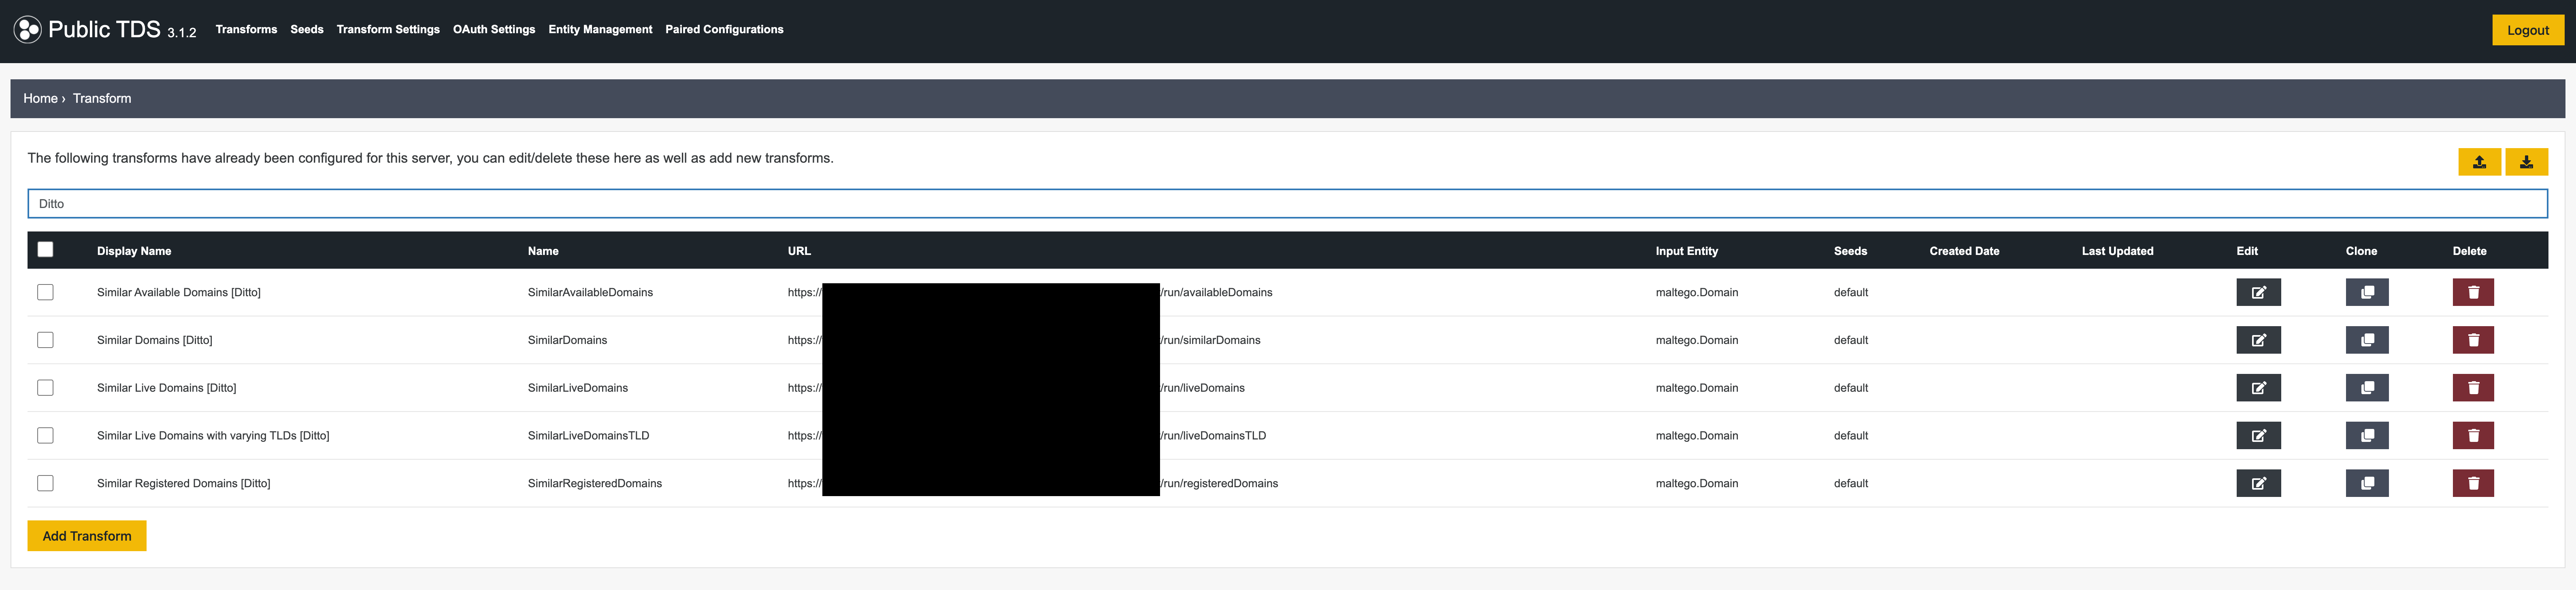Viewport: 2576px width, 590px height.
Task: Click Similar Live Domains [Ditto] display name
Action: (166, 388)
